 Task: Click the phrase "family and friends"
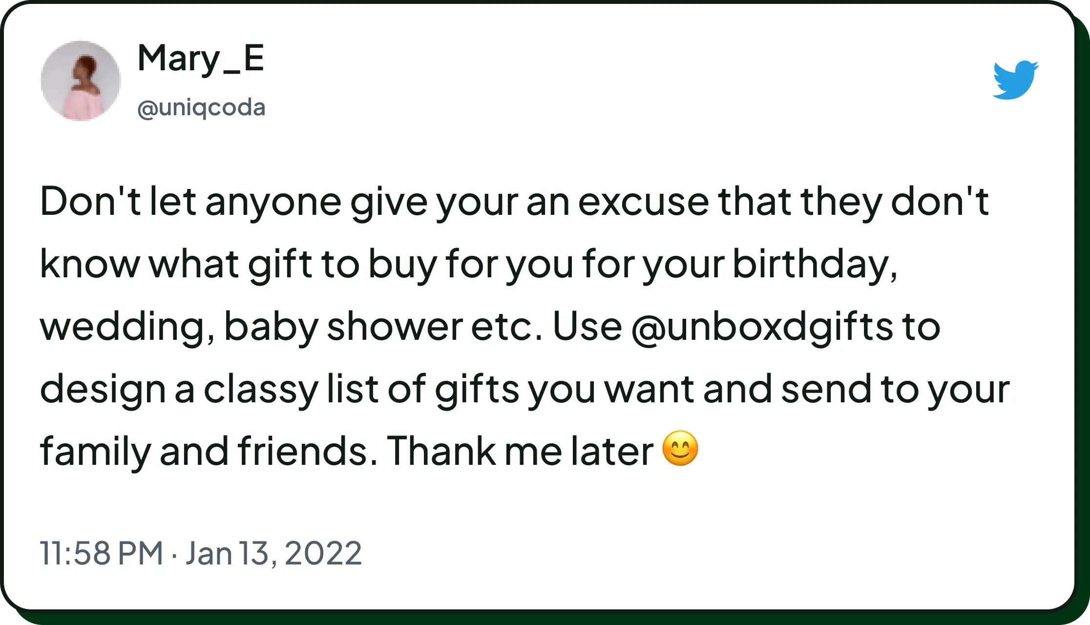pyautogui.click(x=204, y=451)
